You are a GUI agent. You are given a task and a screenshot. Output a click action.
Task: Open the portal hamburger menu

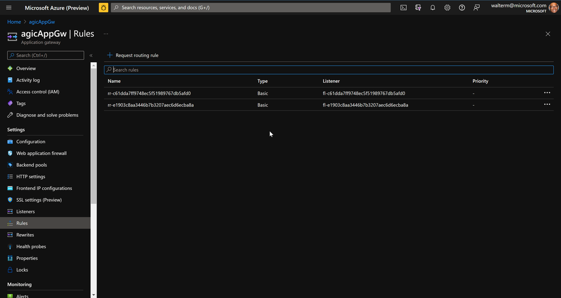(9, 7)
